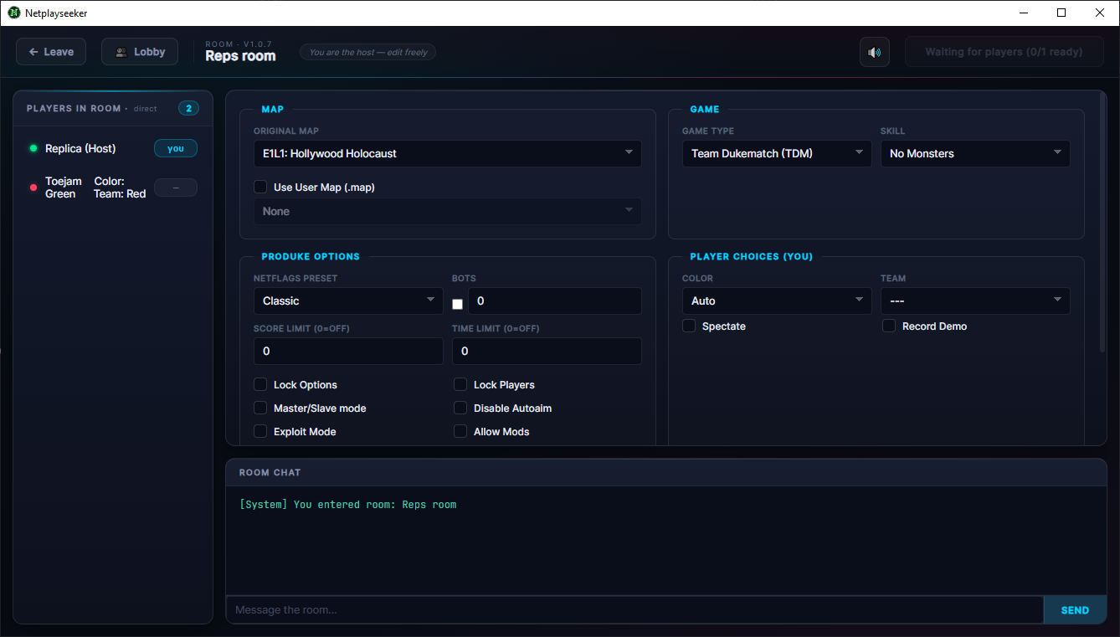The width and height of the screenshot is (1120, 637).
Task: Select player Replica (Host) in list
Action: (113, 148)
